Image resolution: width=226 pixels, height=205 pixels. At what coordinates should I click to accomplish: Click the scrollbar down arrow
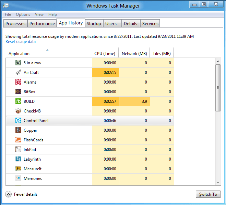(218, 183)
